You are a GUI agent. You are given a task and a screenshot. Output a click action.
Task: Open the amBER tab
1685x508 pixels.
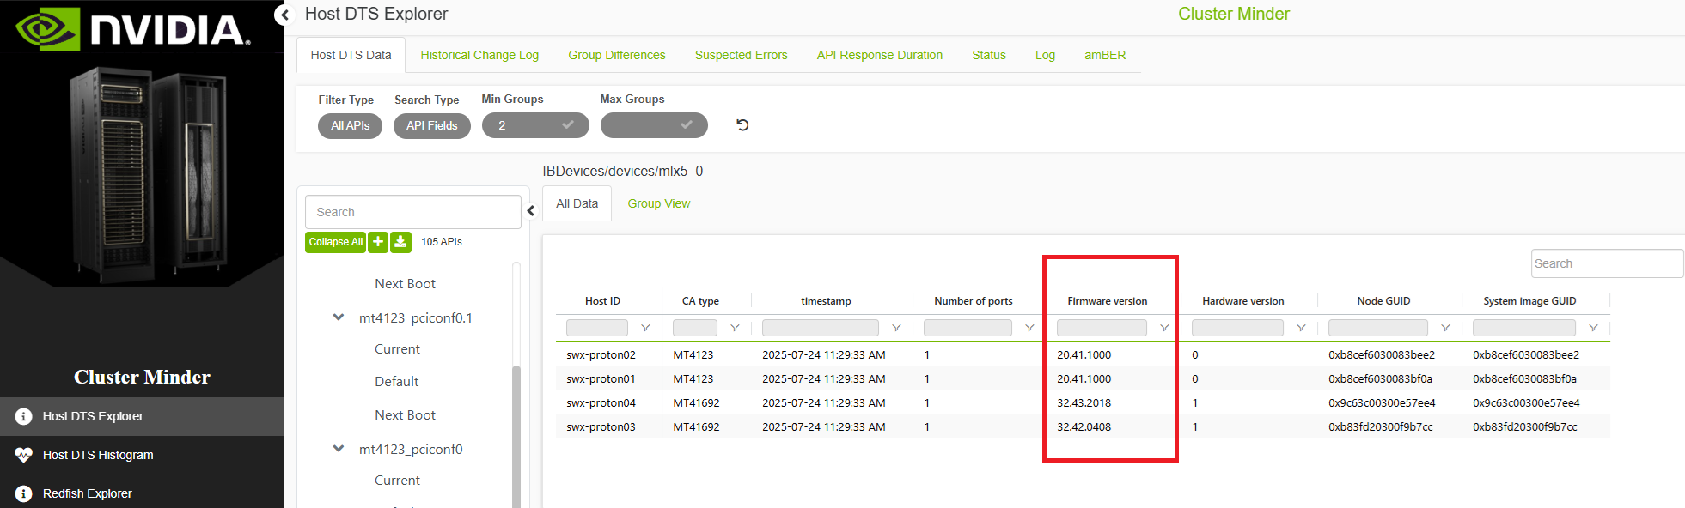1105,55
